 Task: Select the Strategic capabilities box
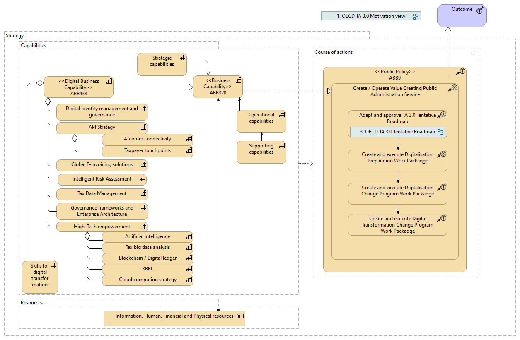[162, 64]
